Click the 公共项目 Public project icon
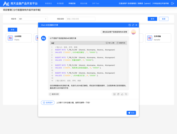 pyautogui.click(x=10, y=38)
